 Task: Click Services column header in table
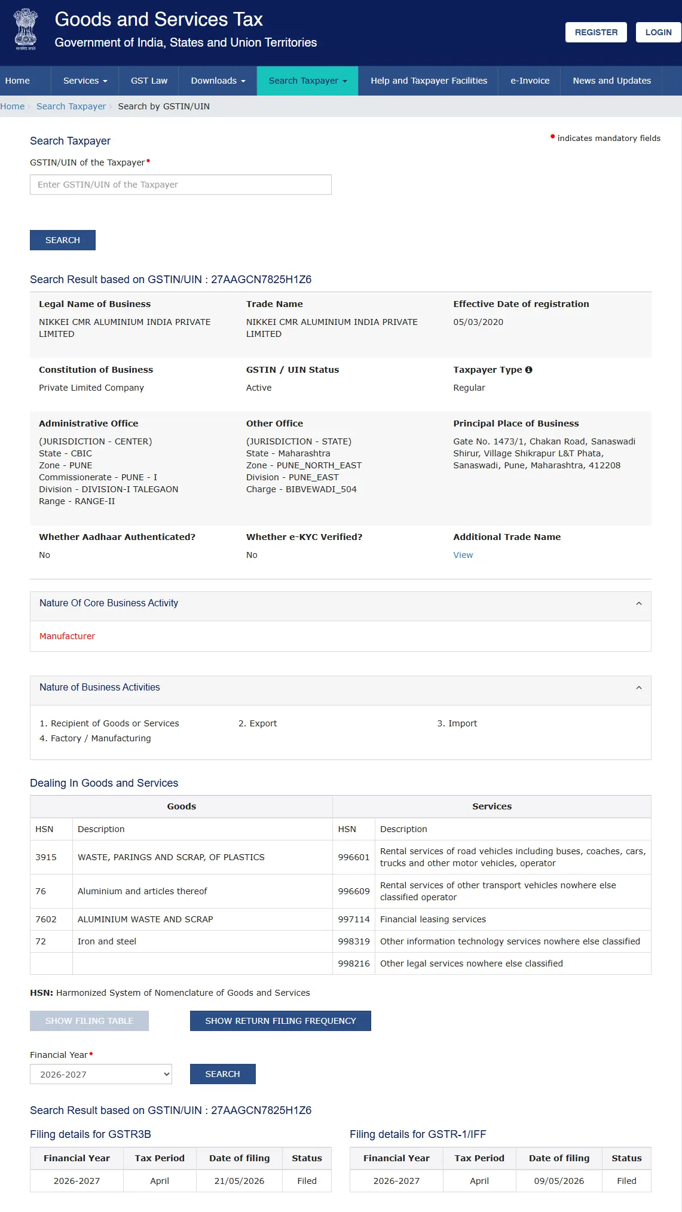[492, 806]
